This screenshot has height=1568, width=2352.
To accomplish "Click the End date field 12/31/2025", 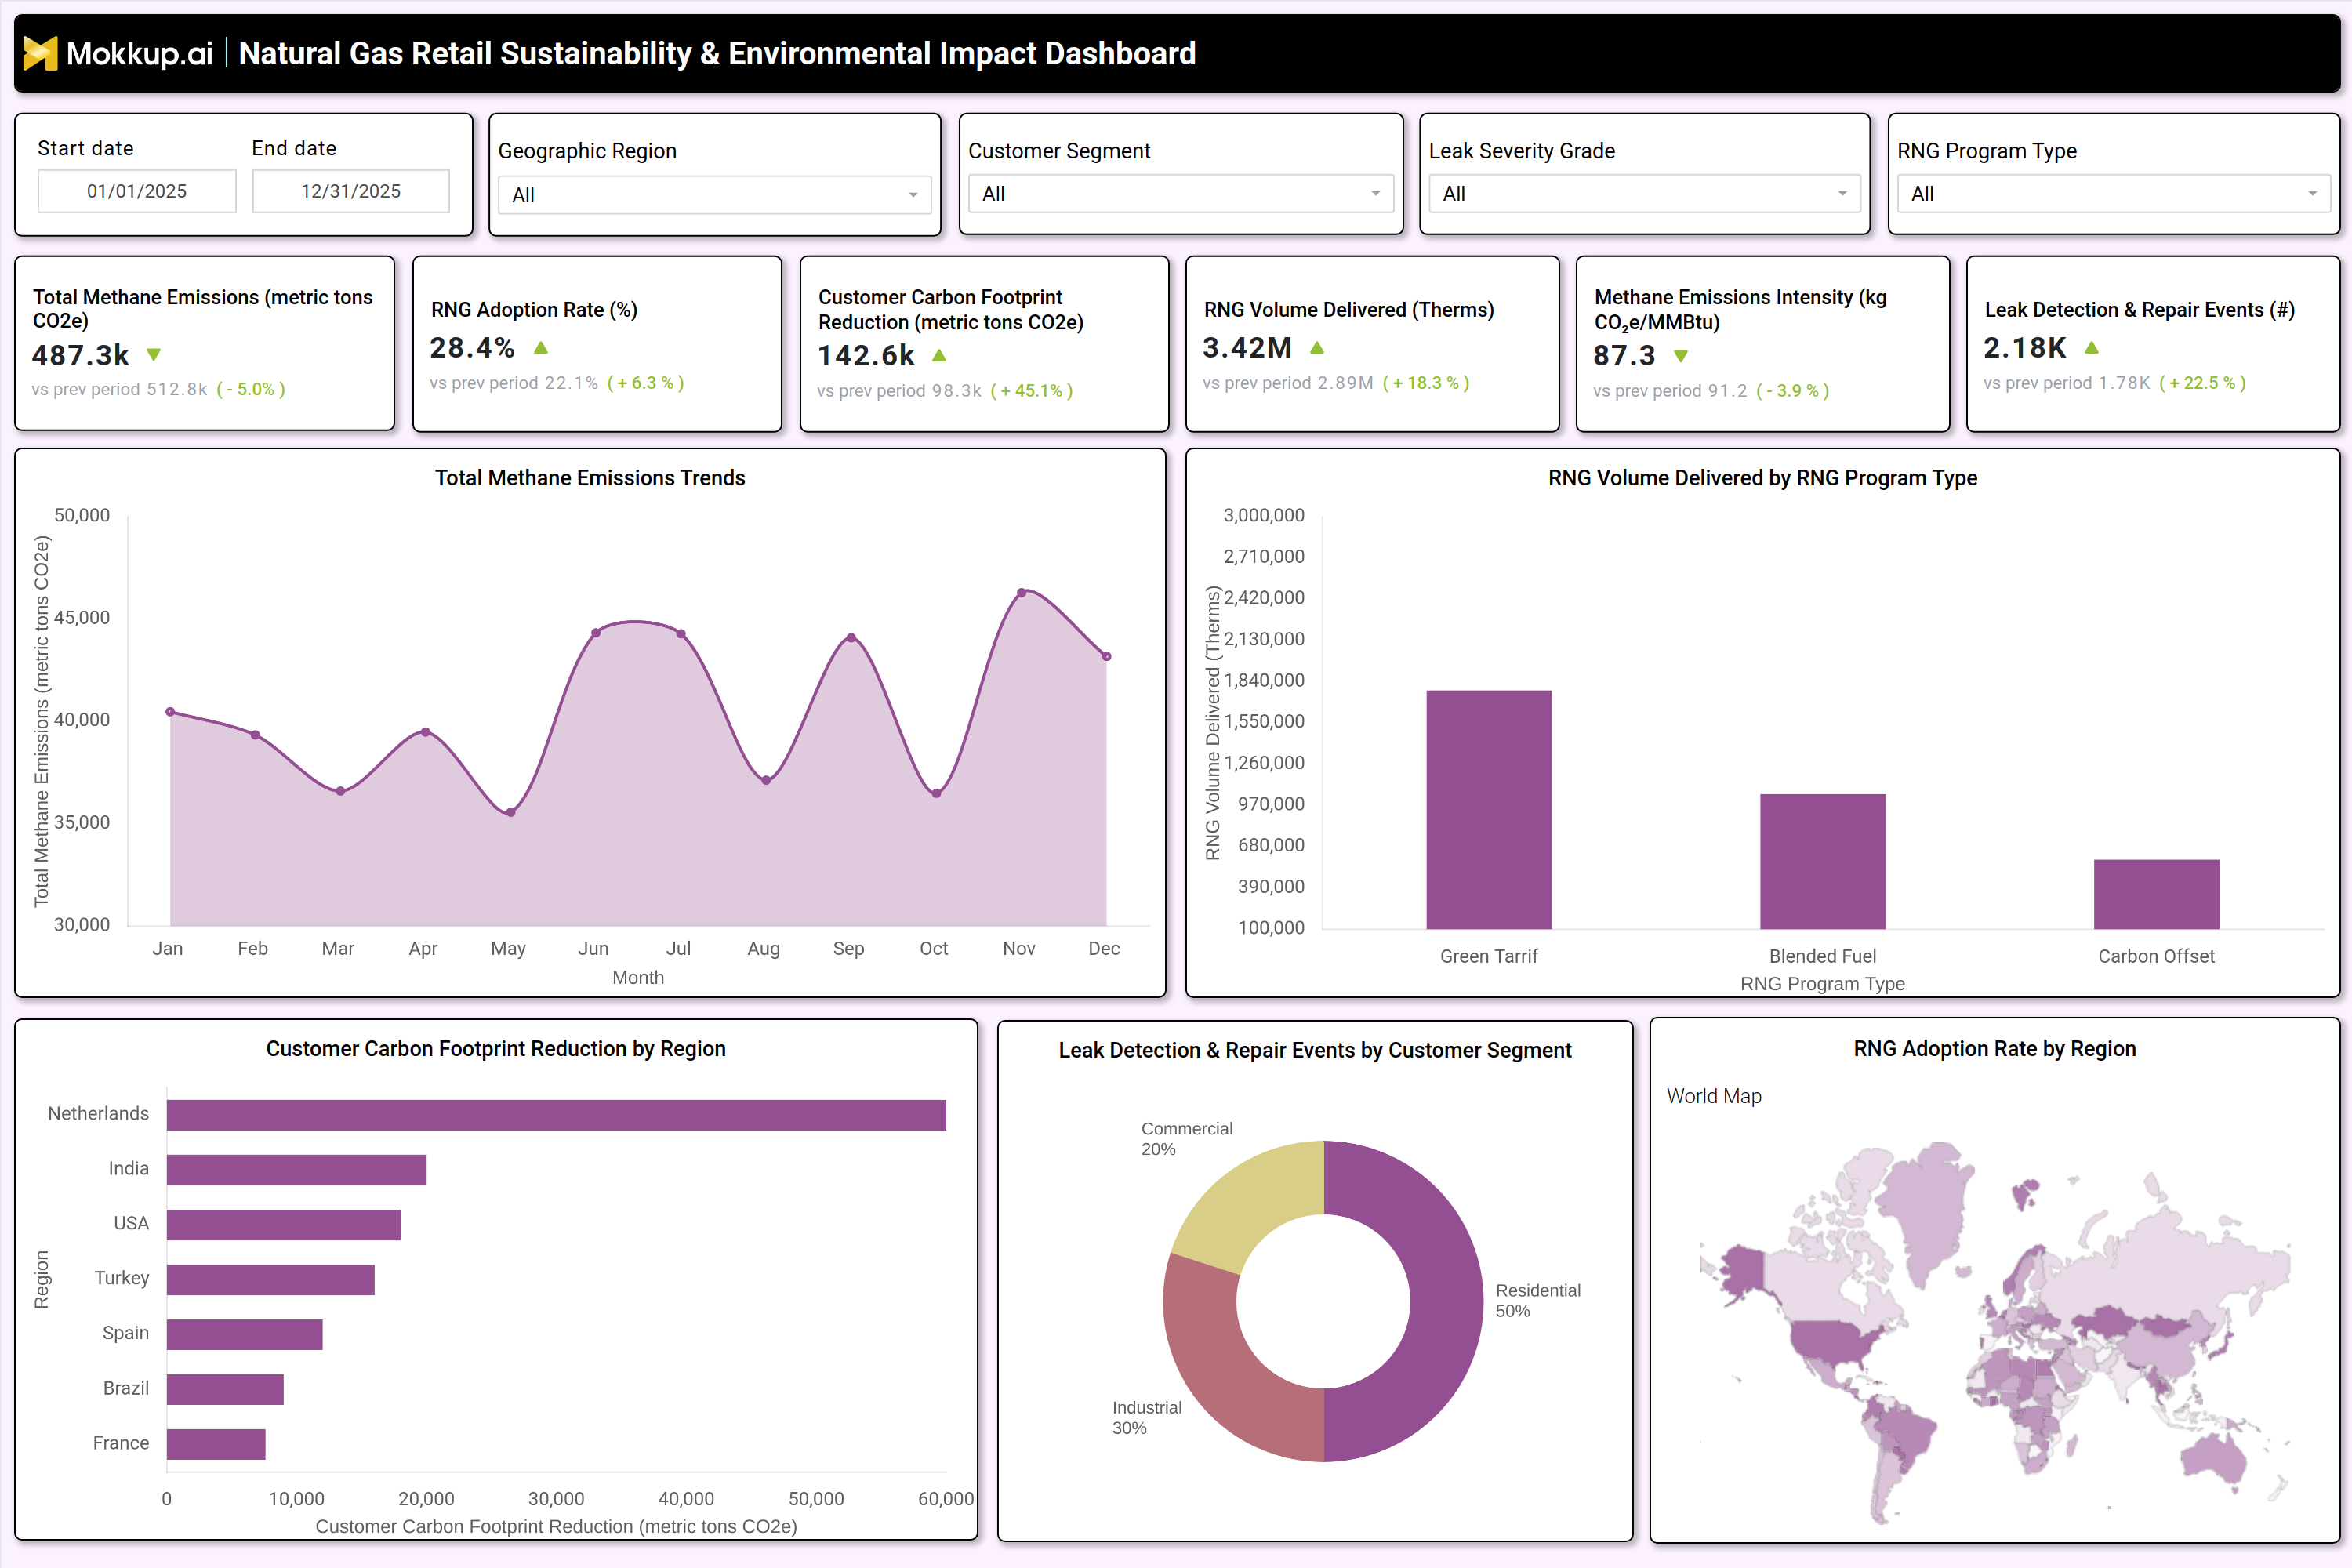I will (x=351, y=191).
